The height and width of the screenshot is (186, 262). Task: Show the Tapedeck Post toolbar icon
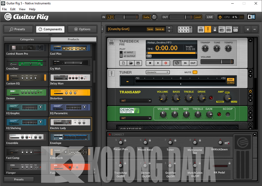tap(229, 29)
